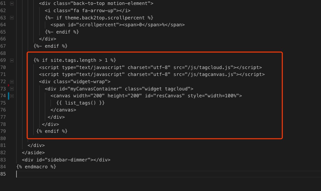Image resolution: width=321 pixels, height=191 pixels.
Task: Collapse the fold icon on line 69
Action: (12, 60)
